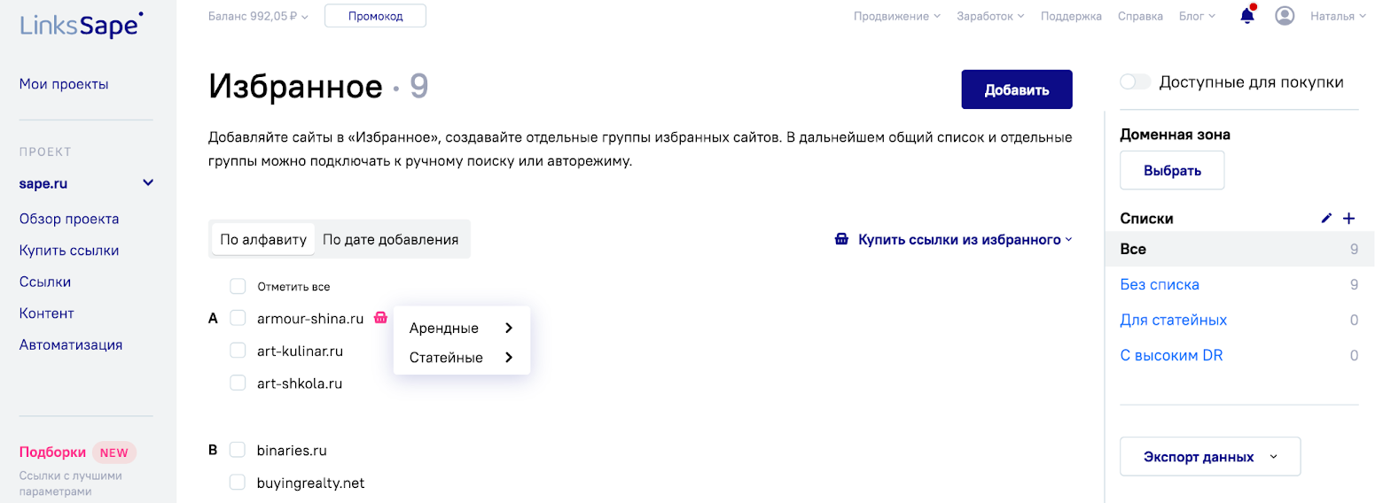Click basket icon beside buy links from favorites
The width and height of the screenshot is (1383, 503).
[841, 239]
